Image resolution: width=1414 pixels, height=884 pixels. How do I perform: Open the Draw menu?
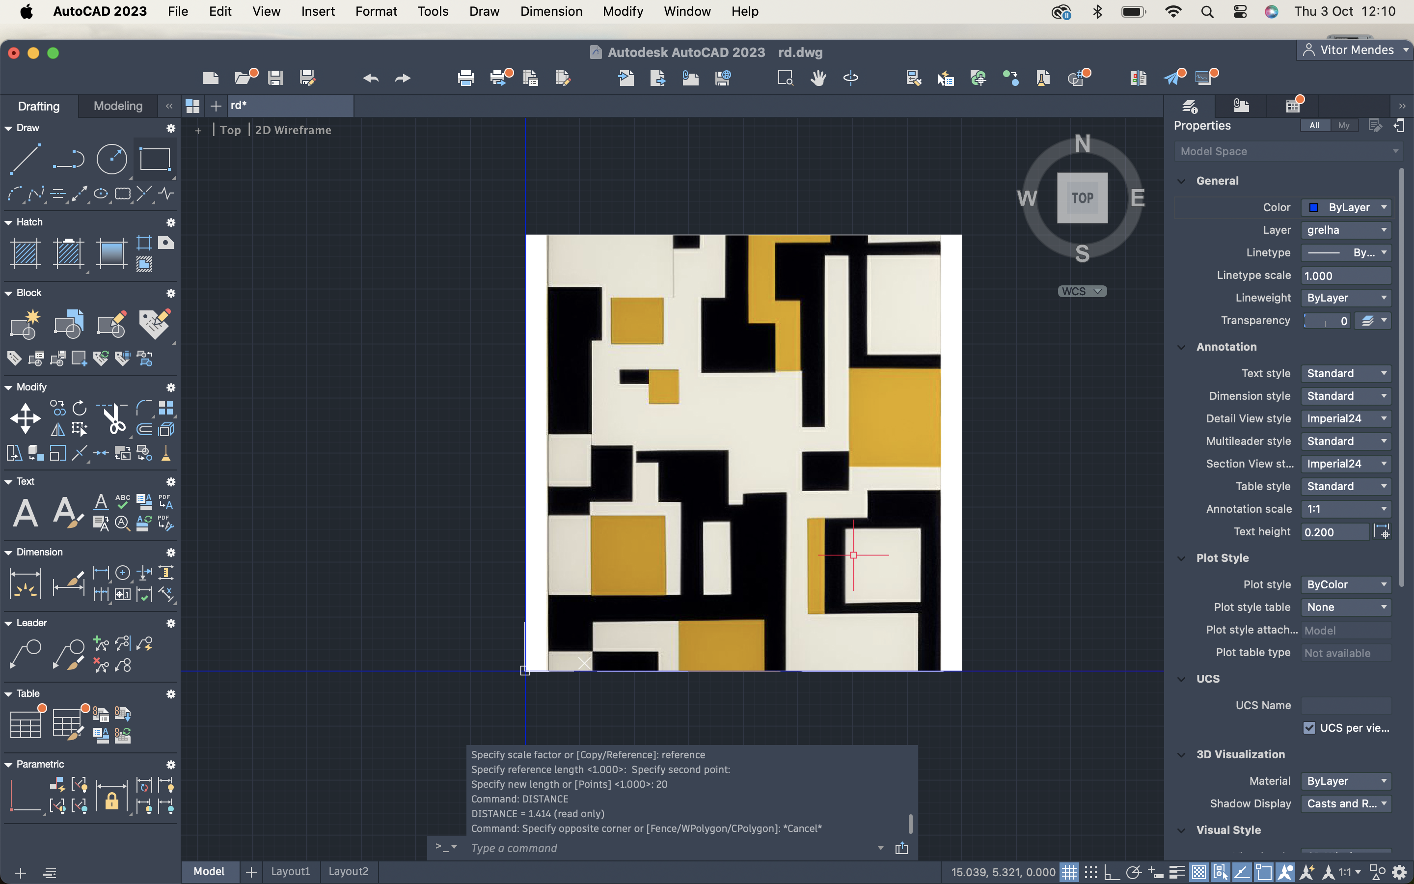(x=484, y=12)
